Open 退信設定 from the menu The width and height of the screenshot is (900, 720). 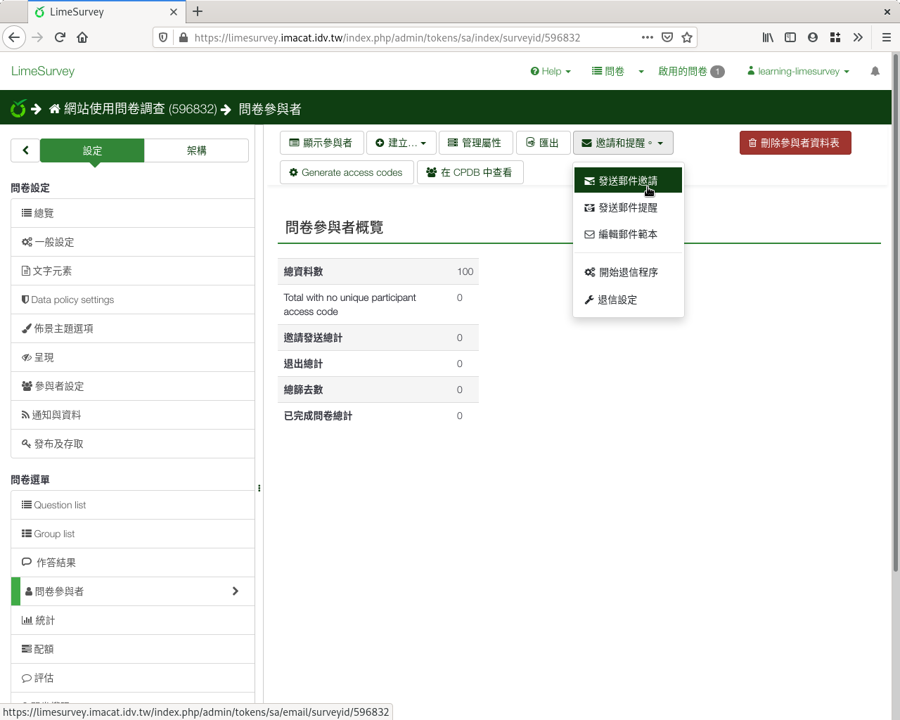[628, 300]
